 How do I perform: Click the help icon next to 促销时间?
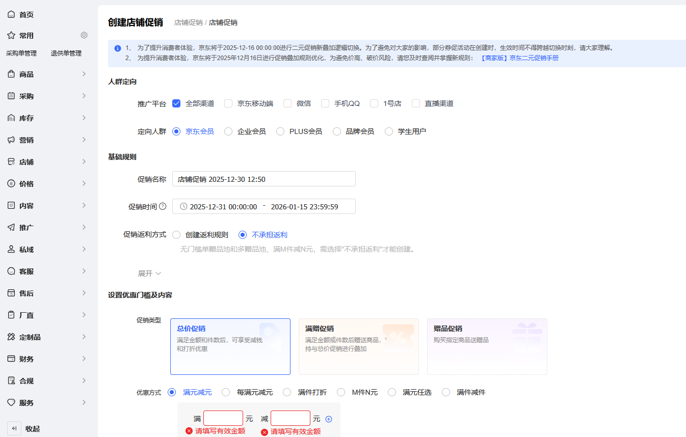(163, 207)
